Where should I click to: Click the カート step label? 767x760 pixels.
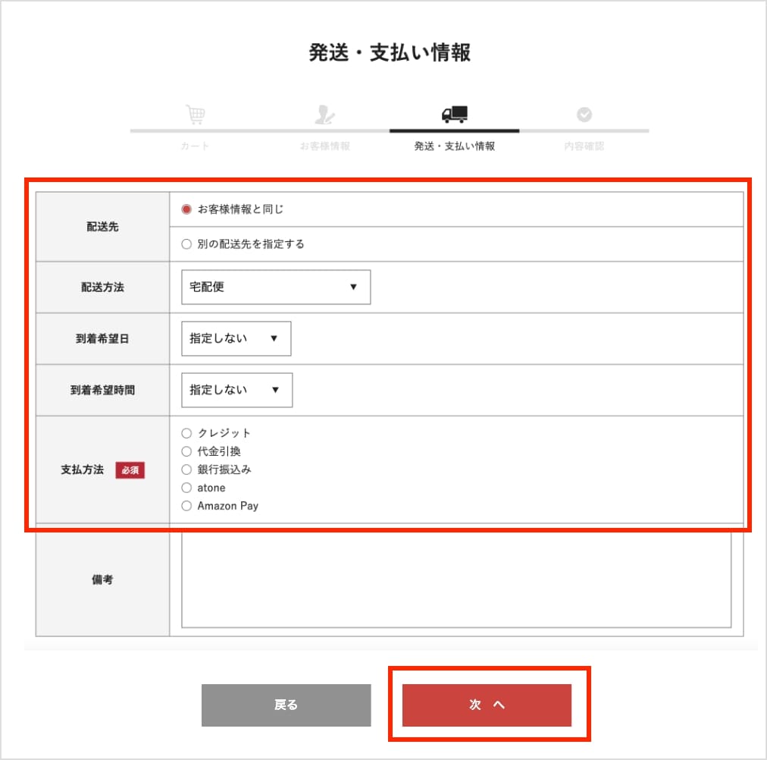(x=195, y=146)
